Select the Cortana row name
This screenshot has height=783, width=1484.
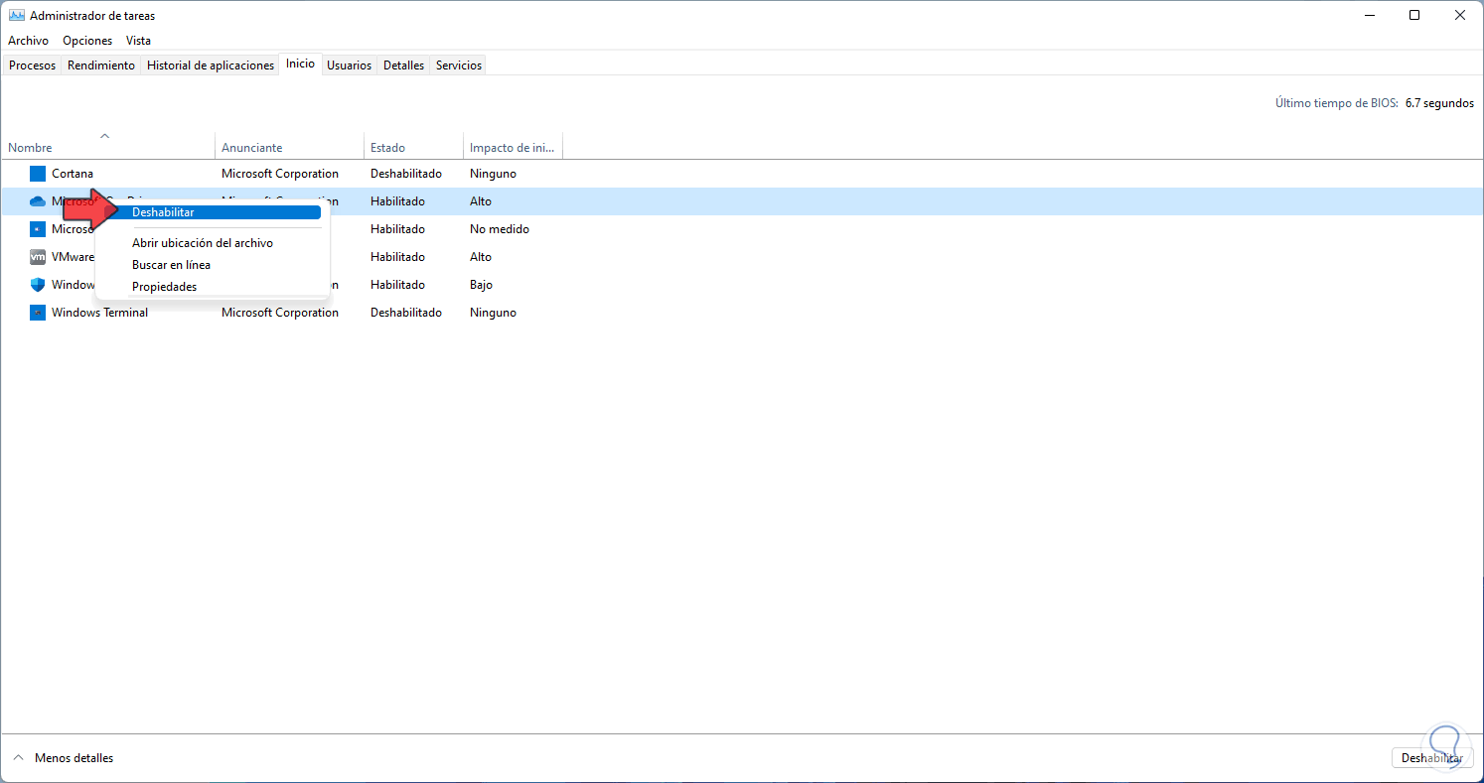coord(73,174)
